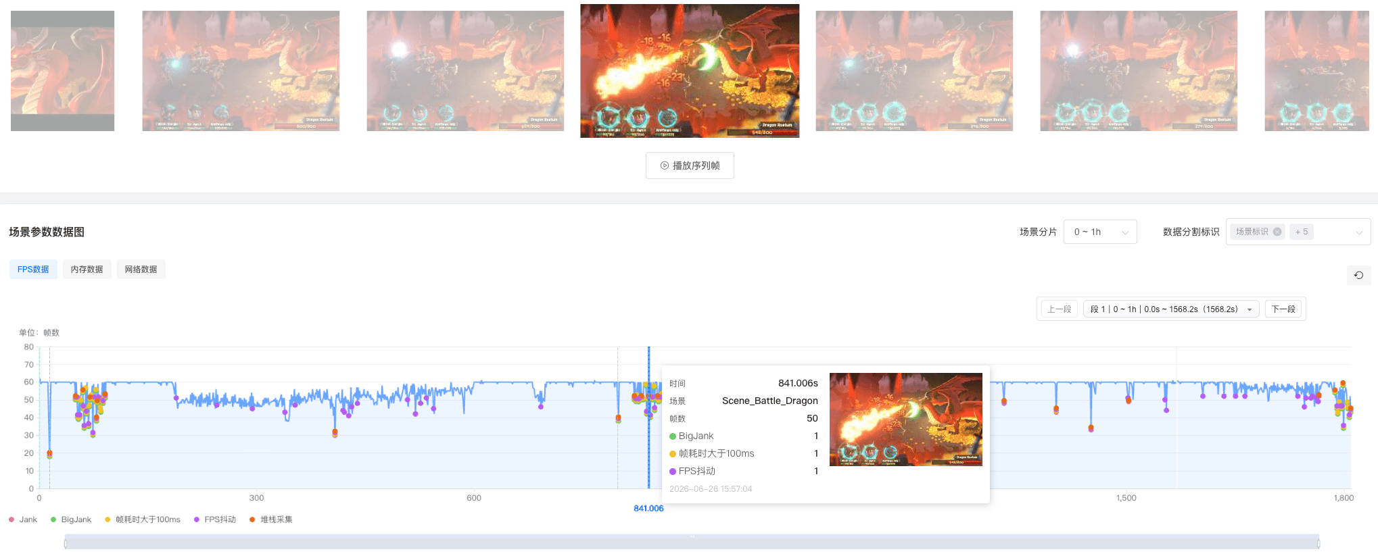The width and height of the screenshot is (1378, 556).
Task: Select the last partially visible frame thumbnail
Action: [x=1316, y=71]
